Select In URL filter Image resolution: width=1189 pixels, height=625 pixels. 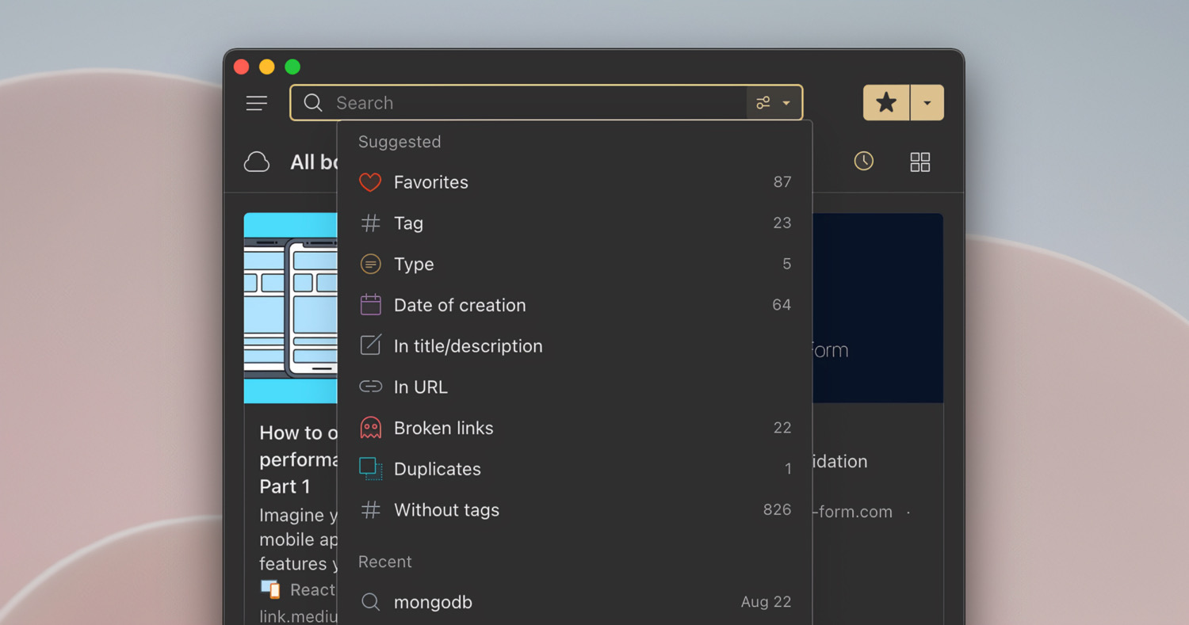click(x=575, y=387)
